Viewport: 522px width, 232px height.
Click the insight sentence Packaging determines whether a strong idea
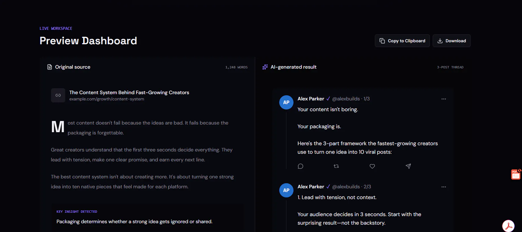click(x=134, y=222)
